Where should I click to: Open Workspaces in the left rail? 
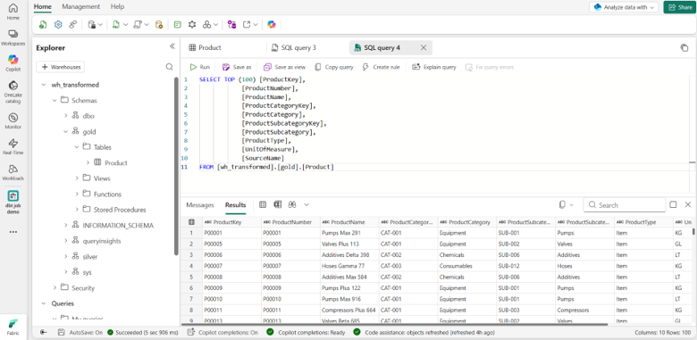coord(13,37)
